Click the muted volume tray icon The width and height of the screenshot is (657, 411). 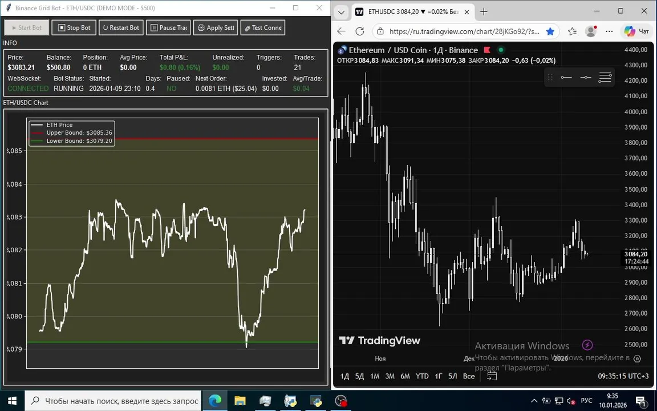pos(571,401)
